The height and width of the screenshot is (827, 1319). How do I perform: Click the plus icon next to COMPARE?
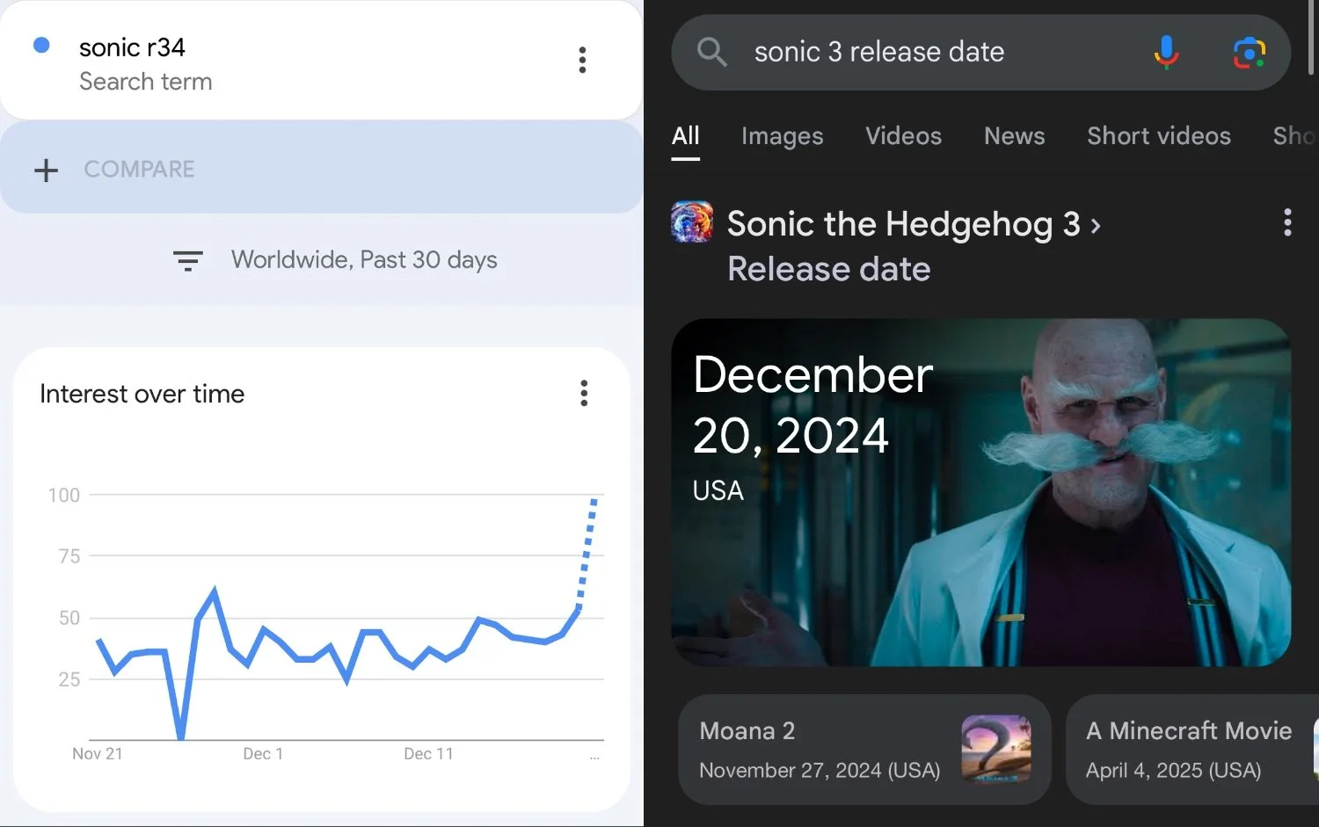click(x=46, y=170)
